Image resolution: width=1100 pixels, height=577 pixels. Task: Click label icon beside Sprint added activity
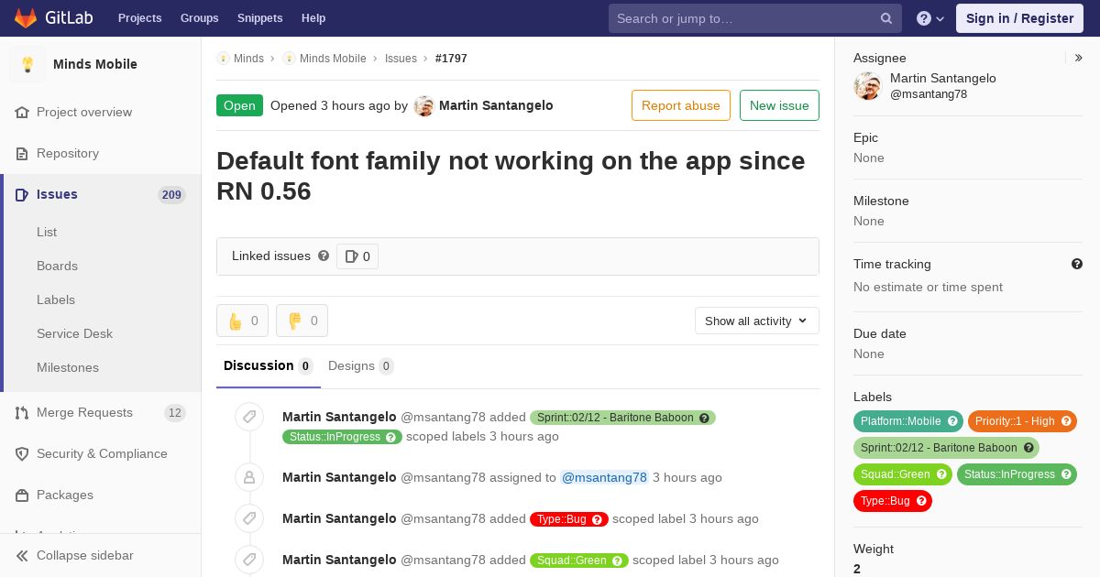(x=249, y=418)
